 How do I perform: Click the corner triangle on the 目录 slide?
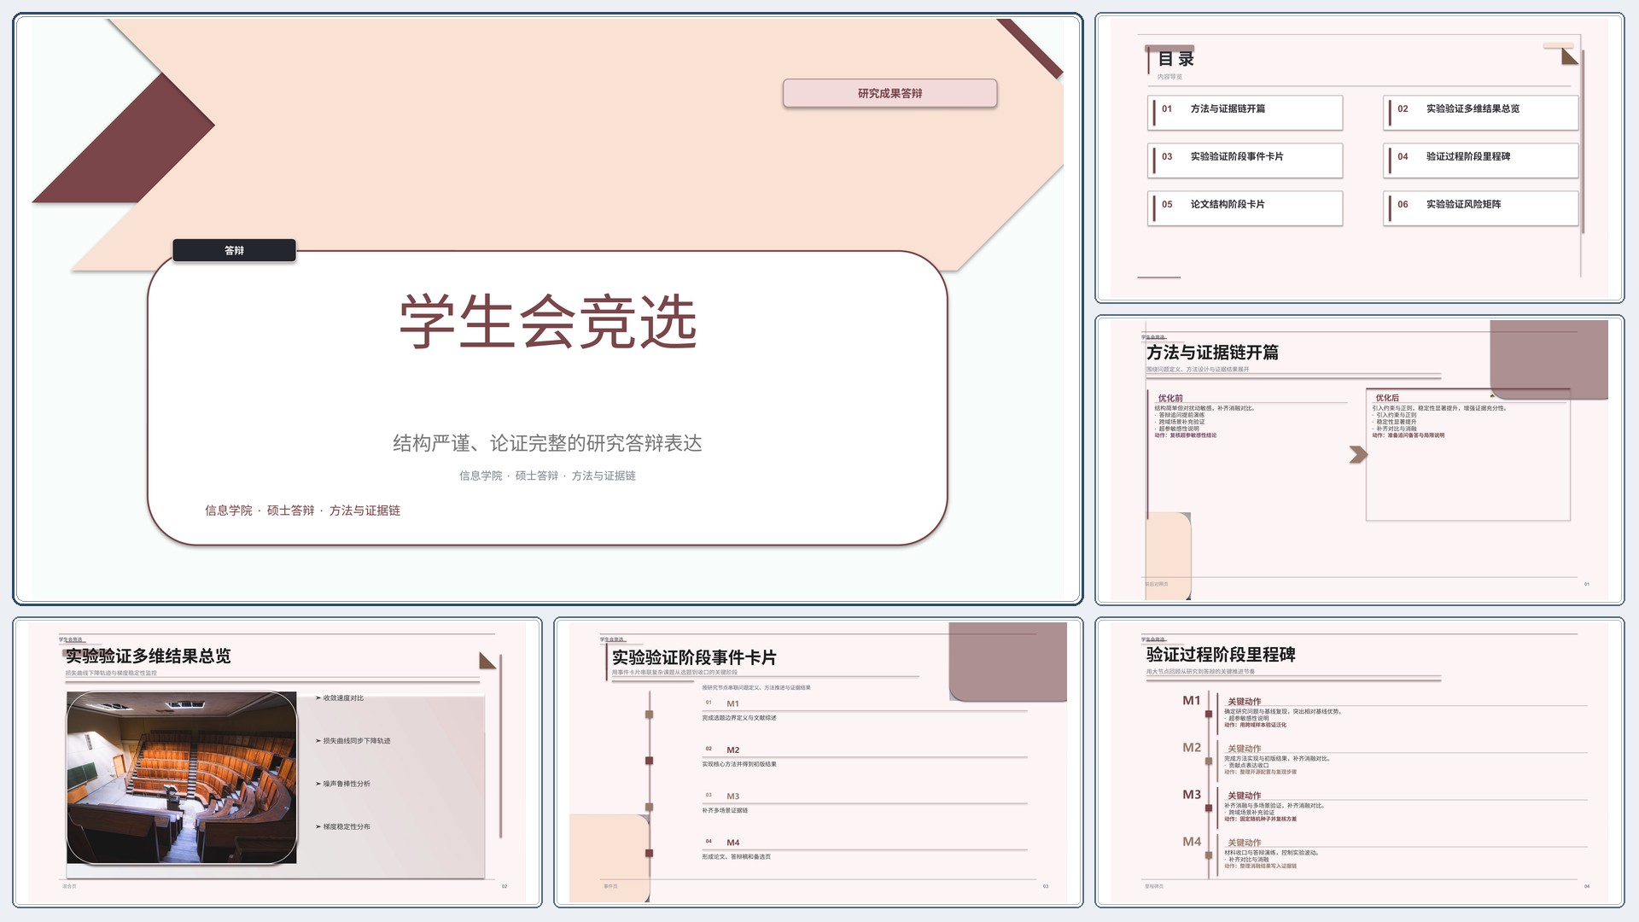pos(1570,56)
